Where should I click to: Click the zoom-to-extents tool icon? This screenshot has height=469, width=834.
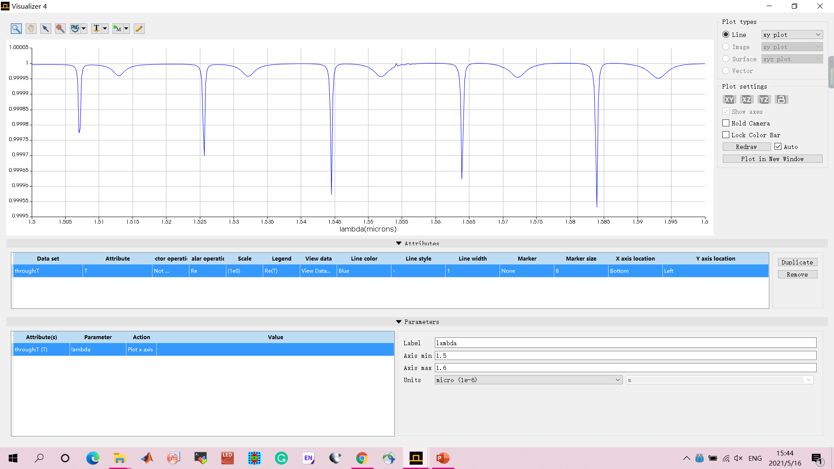[60, 29]
